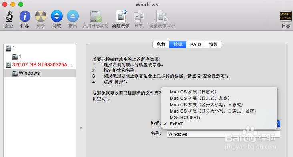Select the Windows volume in sidebar
The image size is (293, 157).
40,73
